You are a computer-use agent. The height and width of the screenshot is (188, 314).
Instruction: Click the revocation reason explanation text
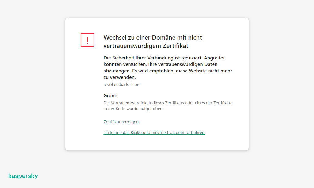[168, 106]
